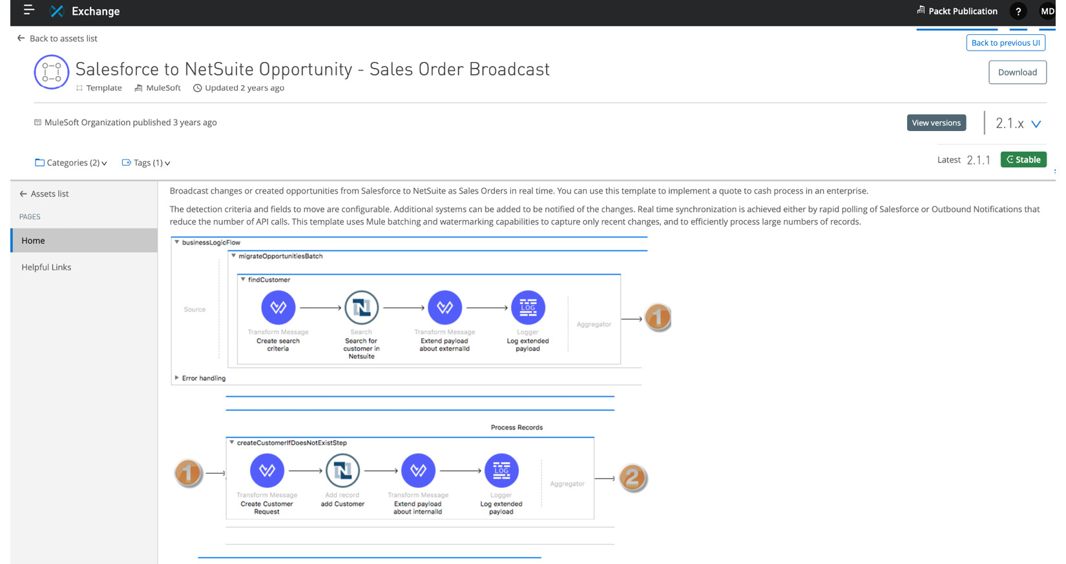Expand the Error handling section
Viewport: 1066px width, 564px height.
[177, 378]
